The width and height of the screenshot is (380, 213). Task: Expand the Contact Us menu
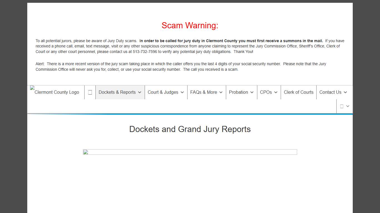point(345,92)
